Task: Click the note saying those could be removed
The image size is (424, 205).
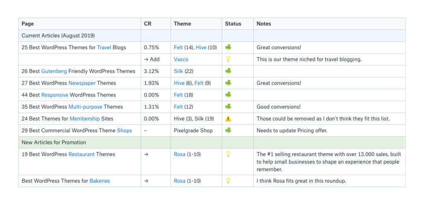Action: 323,119
